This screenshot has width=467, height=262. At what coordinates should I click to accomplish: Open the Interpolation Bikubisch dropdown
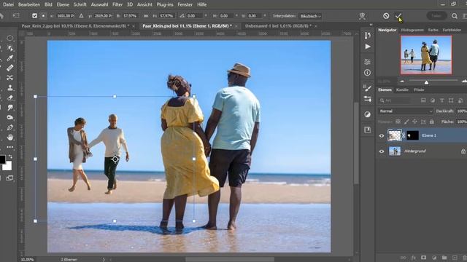310,16
